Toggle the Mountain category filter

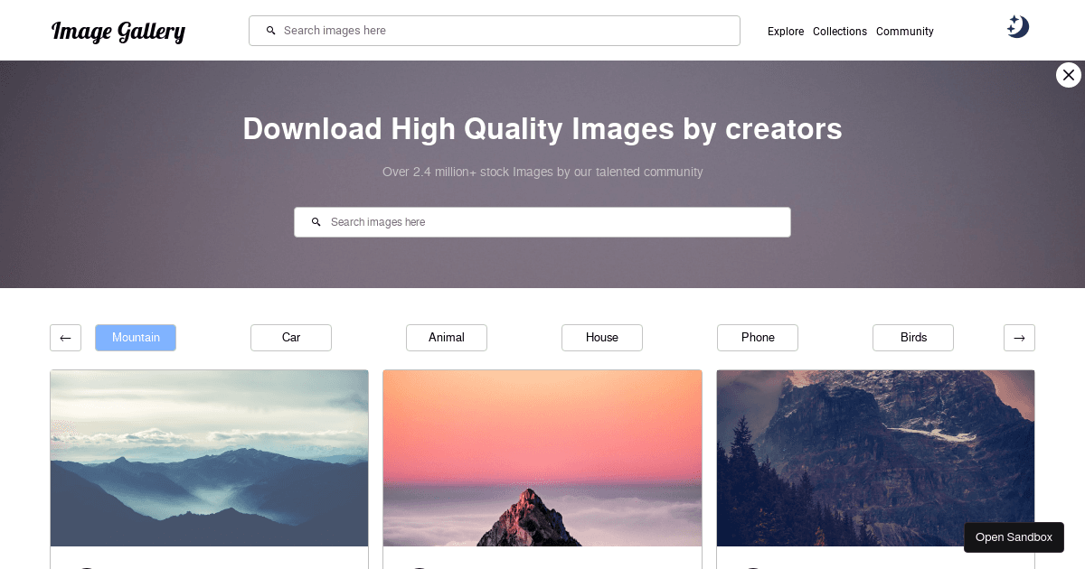pos(136,337)
